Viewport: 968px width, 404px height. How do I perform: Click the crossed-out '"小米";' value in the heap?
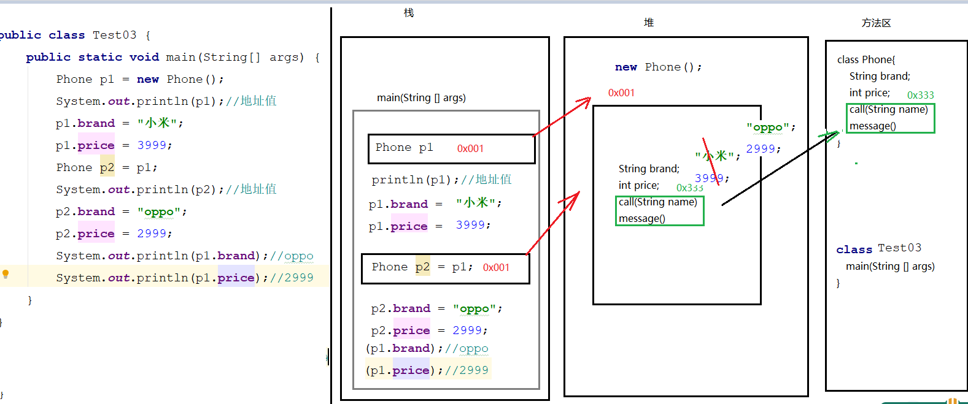tap(718, 156)
